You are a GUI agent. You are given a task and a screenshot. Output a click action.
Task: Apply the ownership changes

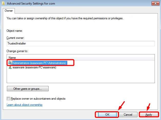pyautogui.click(x=148, y=115)
